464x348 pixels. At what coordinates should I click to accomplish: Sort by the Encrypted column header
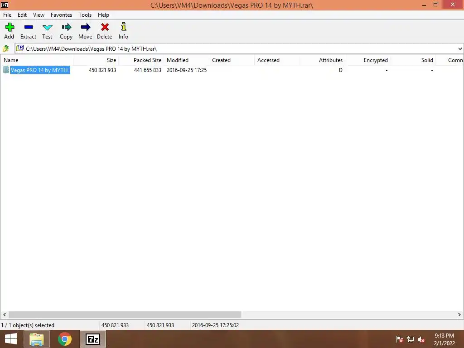(367, 60)
